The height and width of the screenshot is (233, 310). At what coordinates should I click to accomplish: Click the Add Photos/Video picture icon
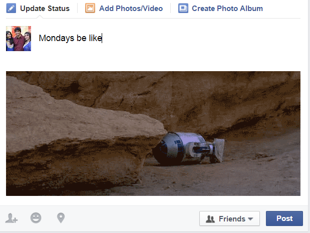pyautogui.click(x=90, y=9)
